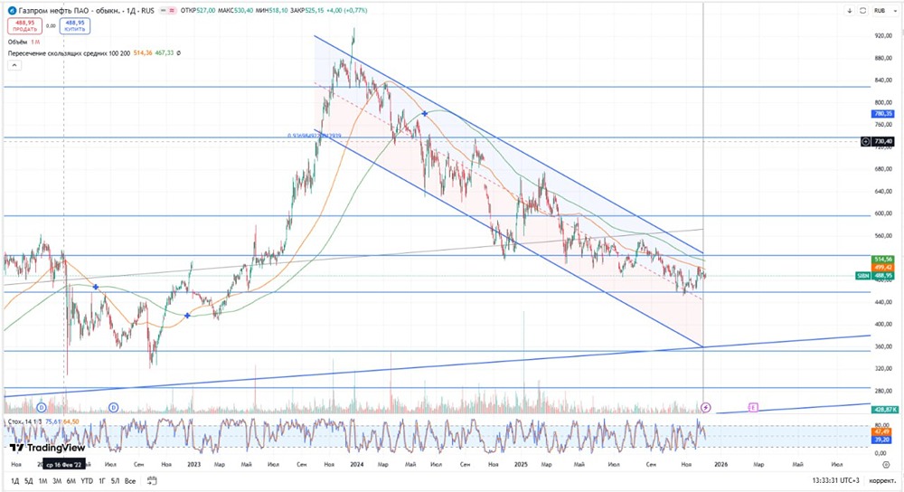Click the blue cross marker on 2024 averages
Viewport: 904px width, 492px height.
tap(425, 114)
